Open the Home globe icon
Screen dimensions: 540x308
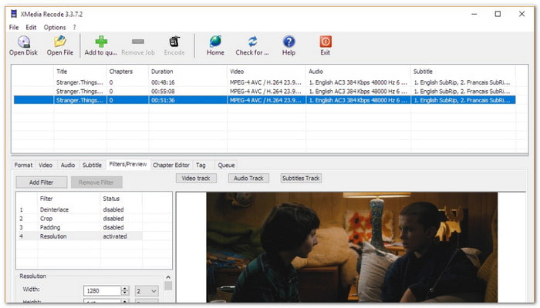click(215, 42)
